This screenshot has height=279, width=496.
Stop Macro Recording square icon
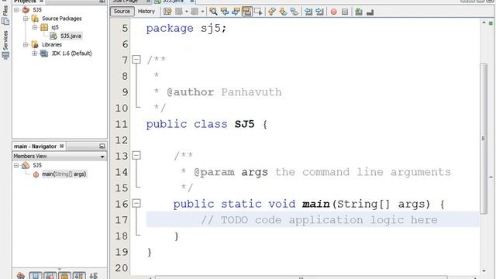click(x=345, y=12)
